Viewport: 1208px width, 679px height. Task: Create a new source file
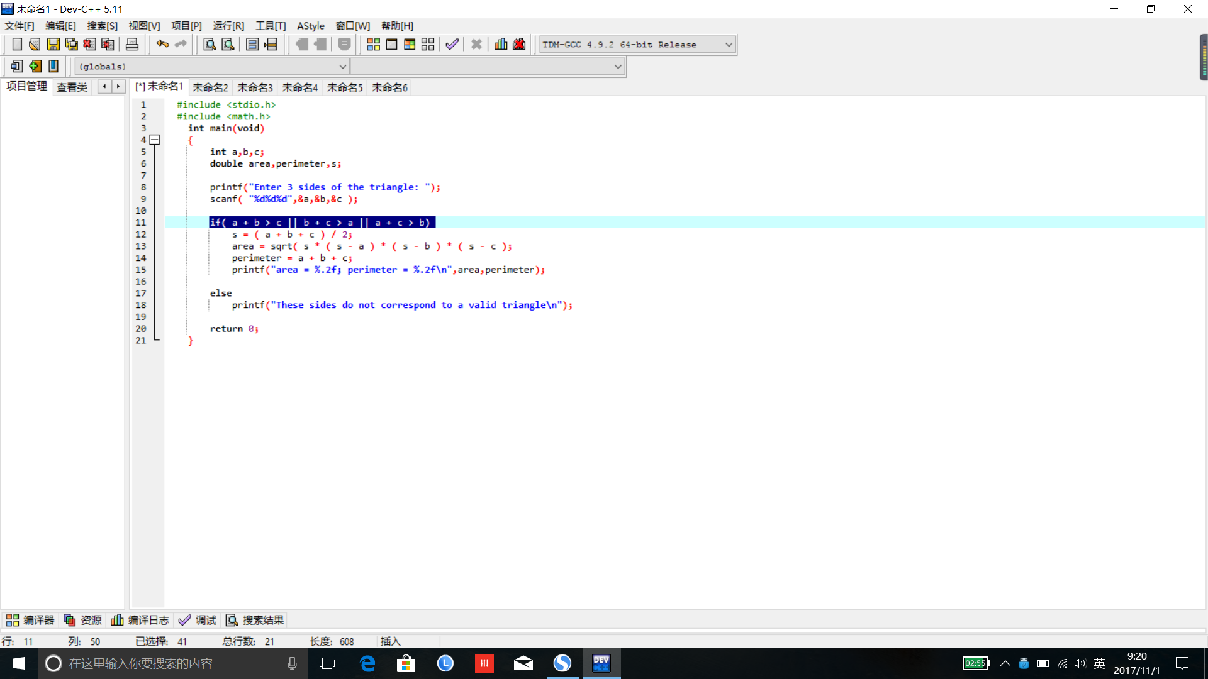point(17,45)
